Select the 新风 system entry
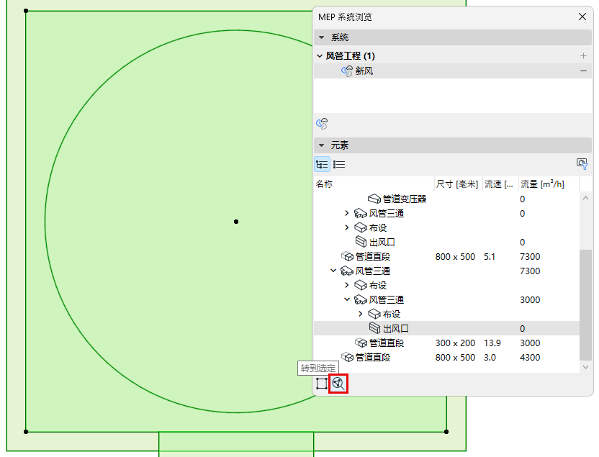This screenshot has height=457, width=599. coord(453,71)
